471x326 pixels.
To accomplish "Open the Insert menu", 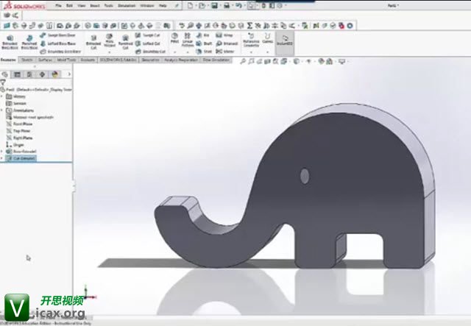I will (94, 5).
